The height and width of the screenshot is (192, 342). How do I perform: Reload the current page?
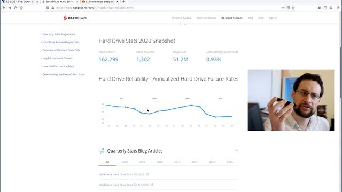tap(15, 8)
